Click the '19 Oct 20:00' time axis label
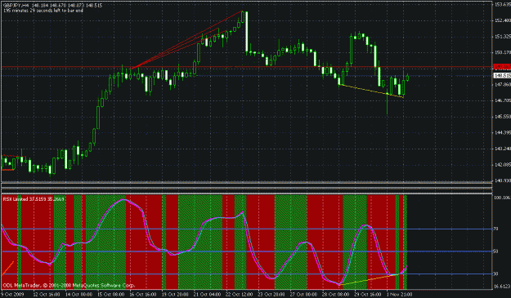Screen dimensions: 511x298 pos(175,295)
